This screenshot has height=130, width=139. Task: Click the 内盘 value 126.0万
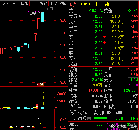coord(131,91)
